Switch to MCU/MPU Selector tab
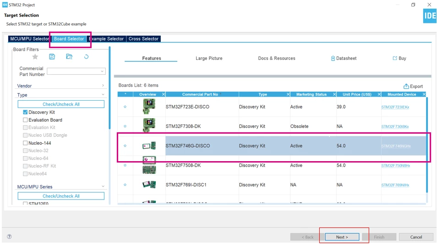Image resolution: width=437 pixels, height=244 pixels. 29,39
